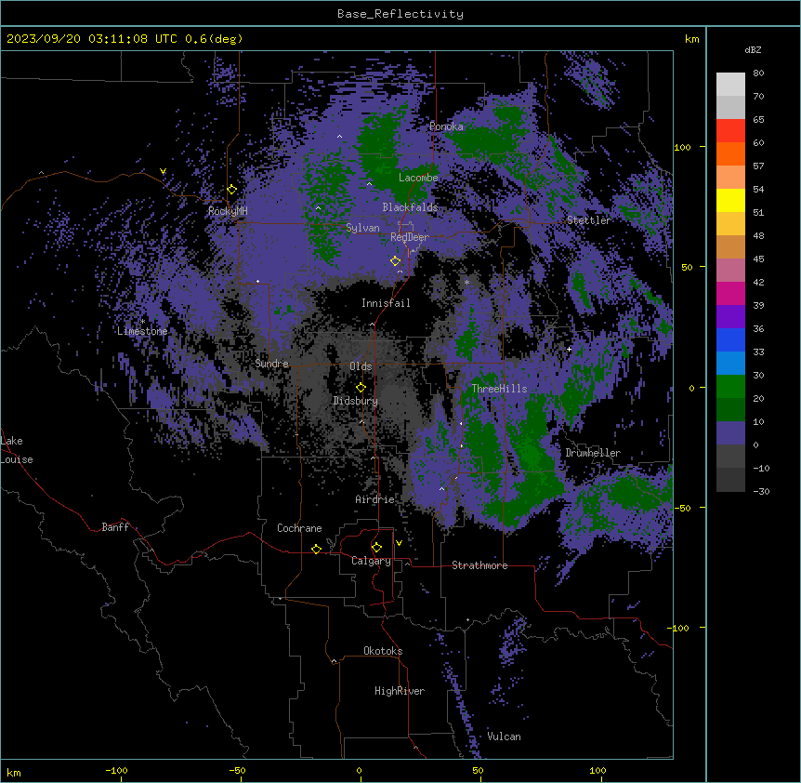This screenshot has height=783, width=801.
Task: Click the Drumheller label
Action: [593, 453]
